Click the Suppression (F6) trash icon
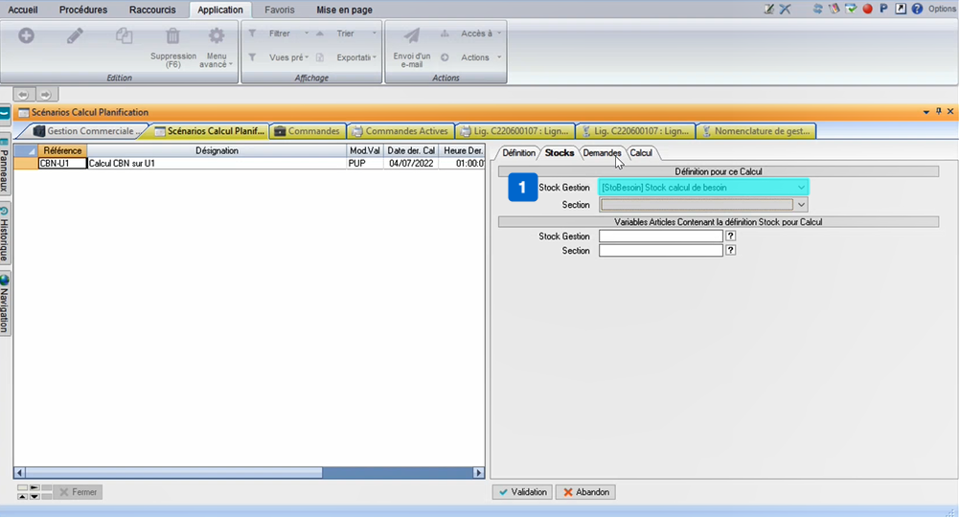Screen dimensions: 960x518 (172, 37)
